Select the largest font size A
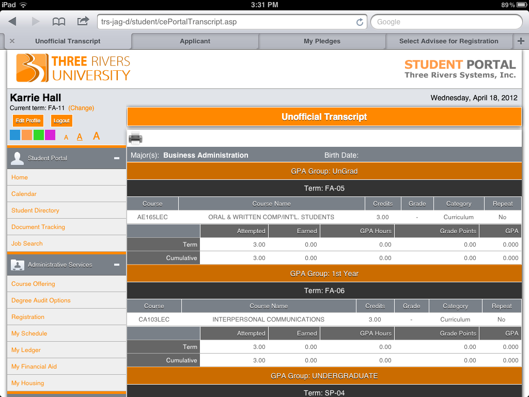 [x=96, y=136]
